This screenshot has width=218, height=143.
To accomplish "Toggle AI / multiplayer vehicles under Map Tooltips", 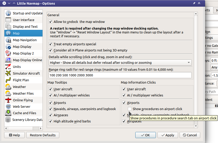I will pos(51,95).
